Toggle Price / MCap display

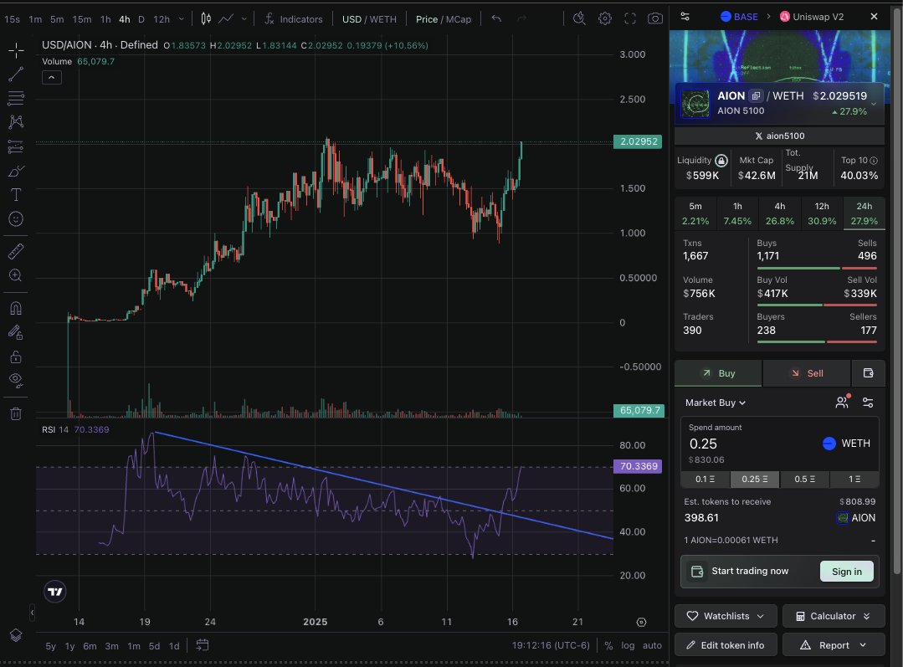coord(444,19)
